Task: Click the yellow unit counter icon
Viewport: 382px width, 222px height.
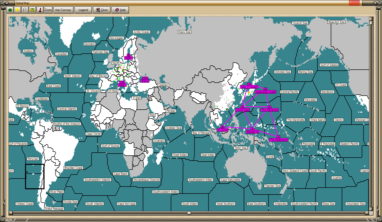Action: coord(32,10)
